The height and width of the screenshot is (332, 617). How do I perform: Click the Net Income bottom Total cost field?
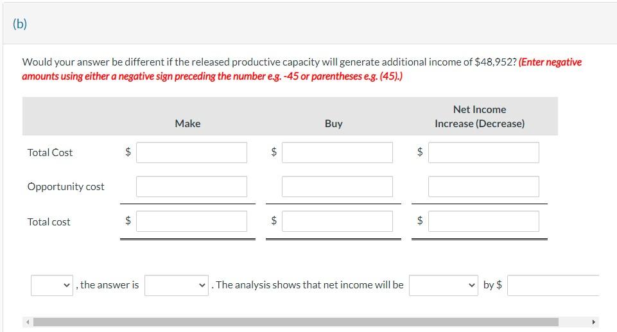point(483,221)
